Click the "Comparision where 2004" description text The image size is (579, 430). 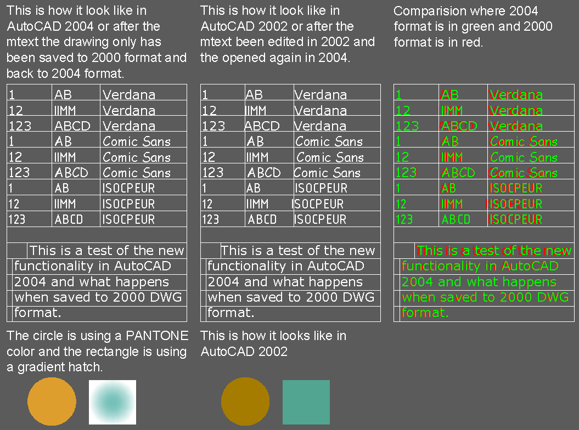(465, 11)
